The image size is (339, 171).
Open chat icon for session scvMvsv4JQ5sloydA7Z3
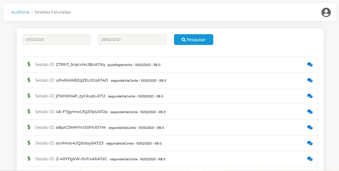(x=310, y=143)
